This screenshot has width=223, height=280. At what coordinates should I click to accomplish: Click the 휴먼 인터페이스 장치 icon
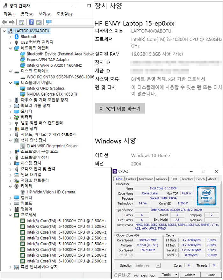[17, 267]
